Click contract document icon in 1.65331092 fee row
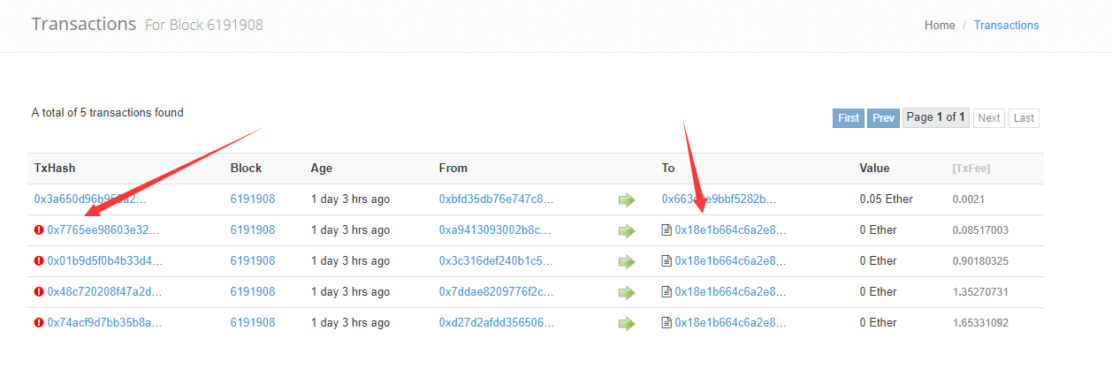1112x376 pixels. (x=666, y=323)
